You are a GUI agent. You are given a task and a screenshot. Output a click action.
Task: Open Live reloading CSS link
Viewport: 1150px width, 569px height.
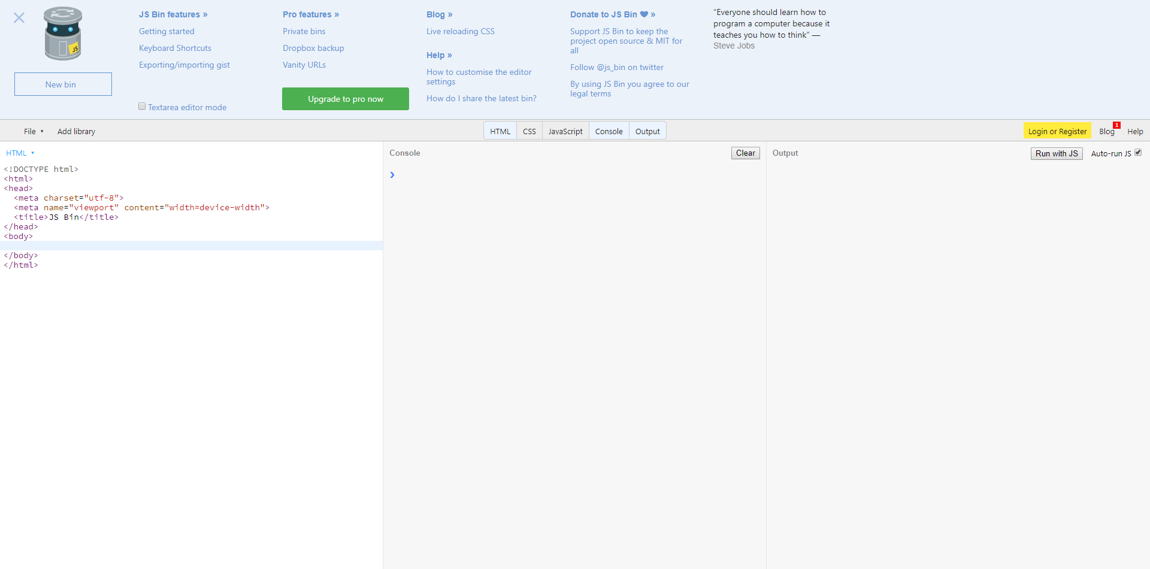click(461, 31)
